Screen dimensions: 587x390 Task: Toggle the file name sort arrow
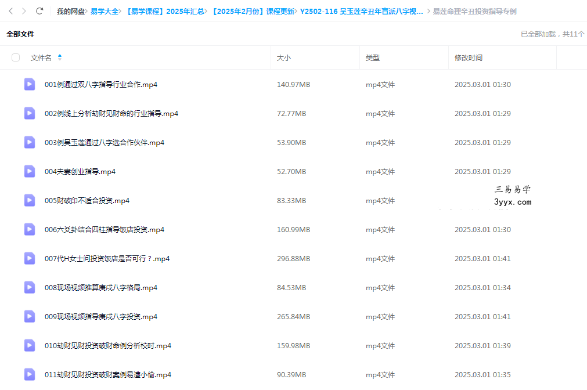coord(60,57)
